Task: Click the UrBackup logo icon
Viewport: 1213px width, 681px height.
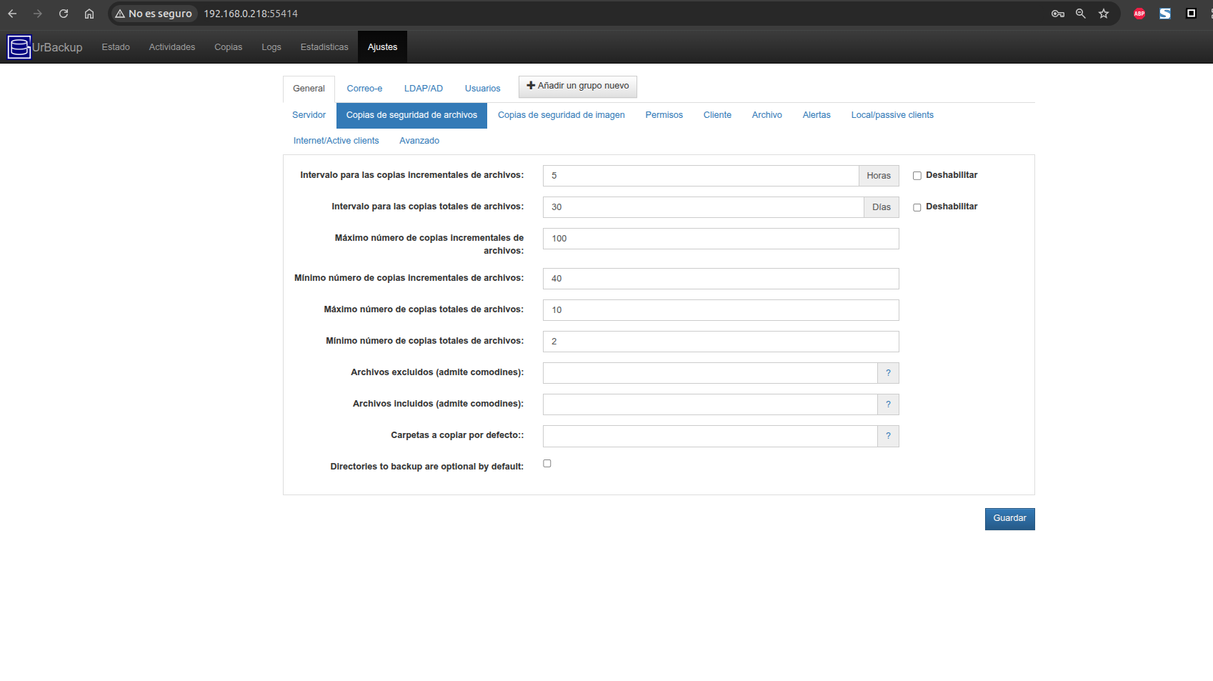Action: click(19, 47)
